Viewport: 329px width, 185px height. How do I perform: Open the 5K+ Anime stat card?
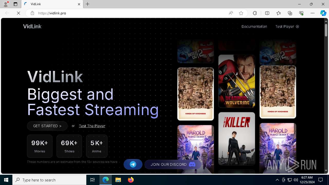pos(97,146)
